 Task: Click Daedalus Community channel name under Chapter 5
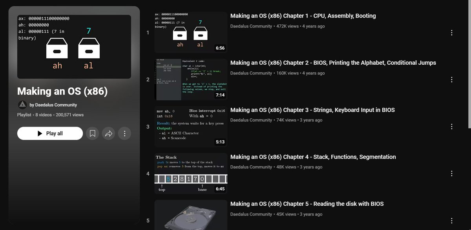(x=251, y=214)
